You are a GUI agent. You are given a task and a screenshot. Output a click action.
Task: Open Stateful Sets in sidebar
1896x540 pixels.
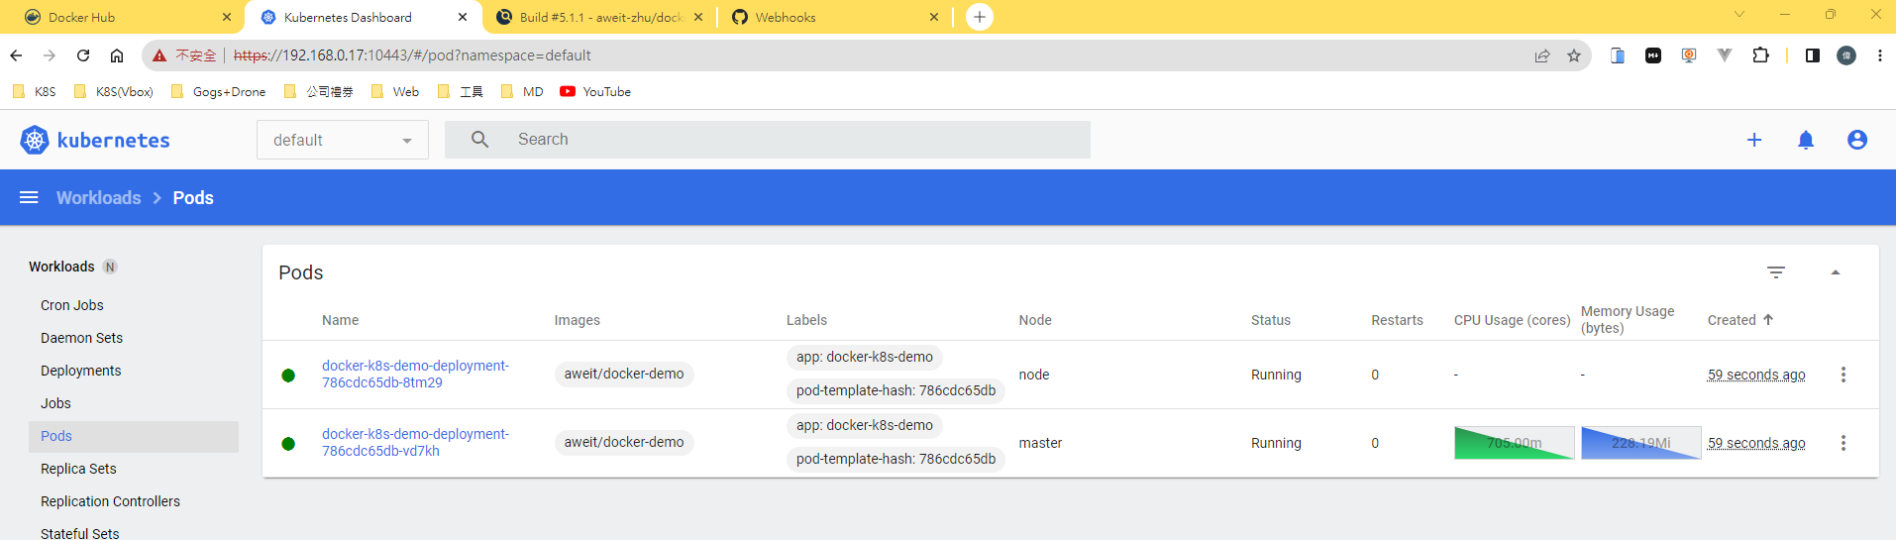79,533
